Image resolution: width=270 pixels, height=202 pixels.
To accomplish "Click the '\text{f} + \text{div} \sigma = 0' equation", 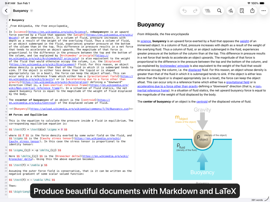I will pos(38,129).
